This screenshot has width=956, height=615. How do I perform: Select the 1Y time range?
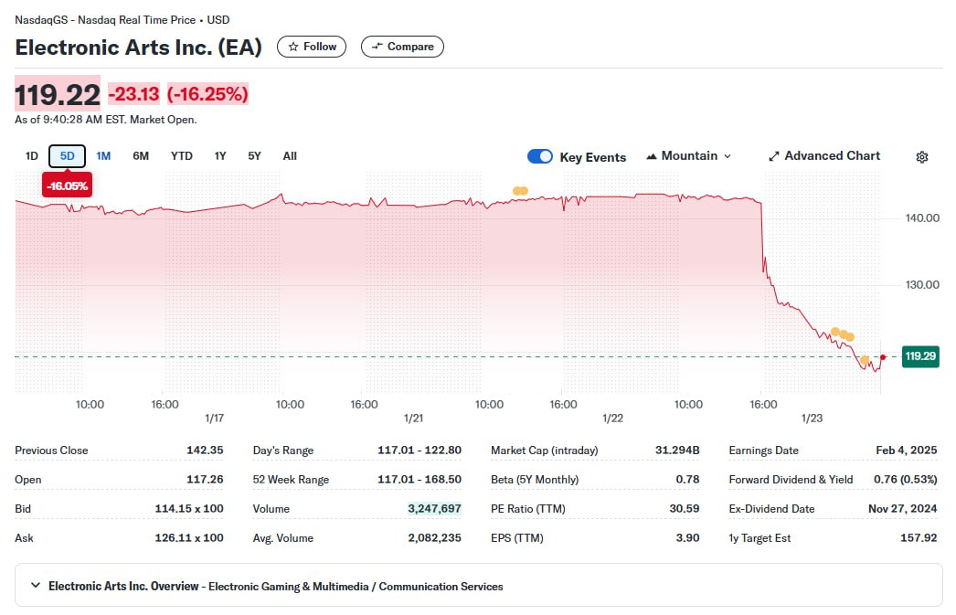coord(220,156)
